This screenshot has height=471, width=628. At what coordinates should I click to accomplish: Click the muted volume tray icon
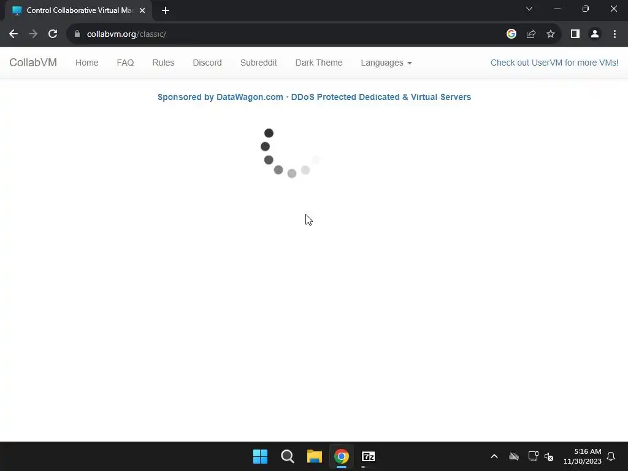549,456
